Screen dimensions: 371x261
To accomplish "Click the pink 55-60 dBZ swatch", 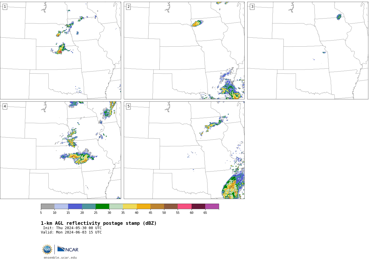I will pos(185,206).
